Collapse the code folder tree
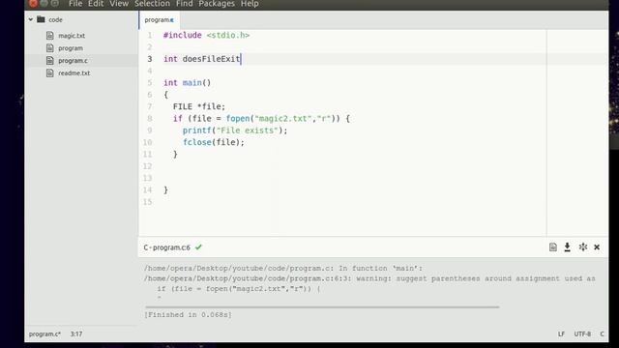This screenshot has height=348, width=619. pyautogui.click(x=30, y=19)
